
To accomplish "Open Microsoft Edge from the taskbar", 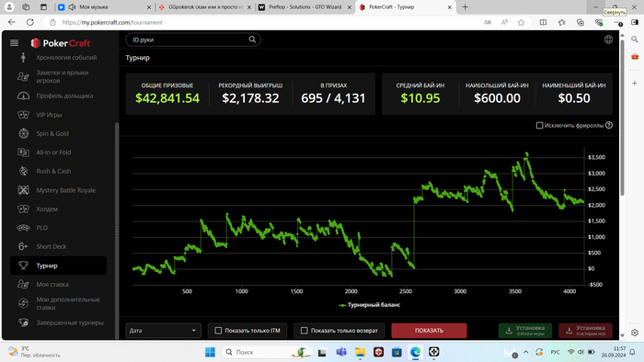I will 415,352.
